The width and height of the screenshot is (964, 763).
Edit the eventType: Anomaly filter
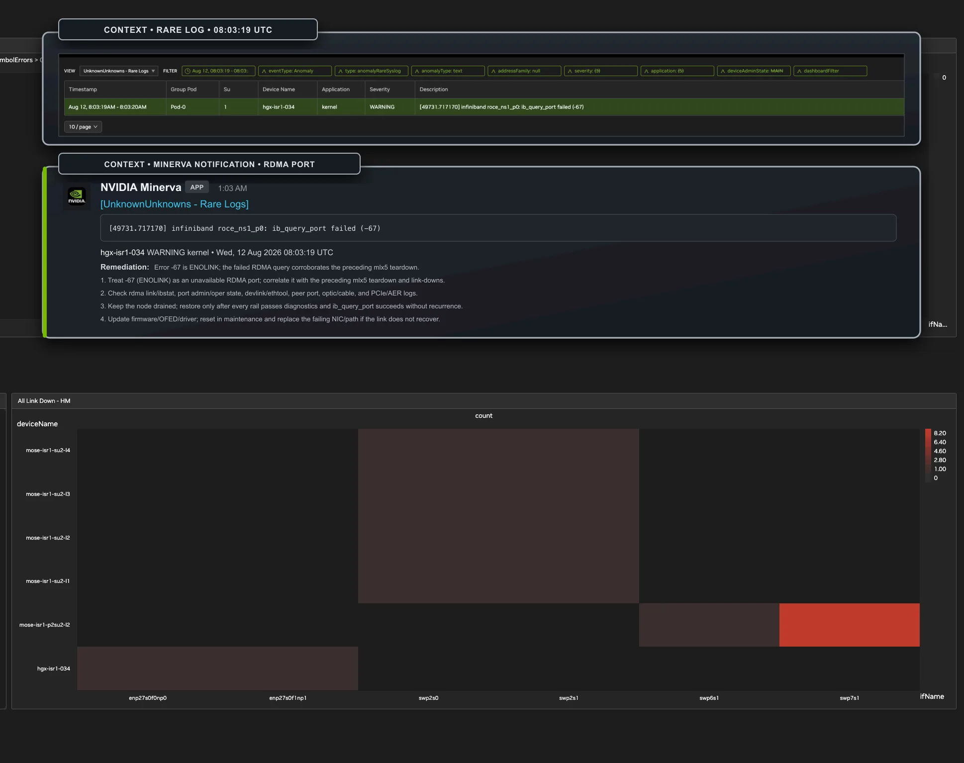[x=295, y=71]
